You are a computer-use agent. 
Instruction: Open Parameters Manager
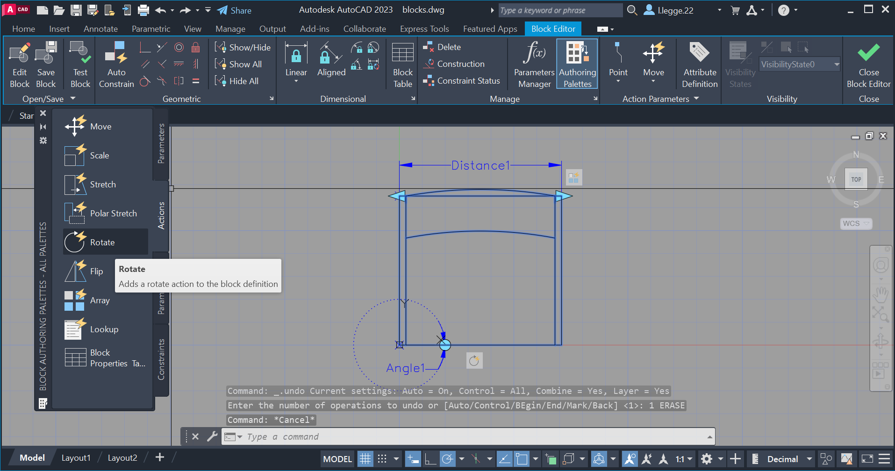[x=534, y=64]
